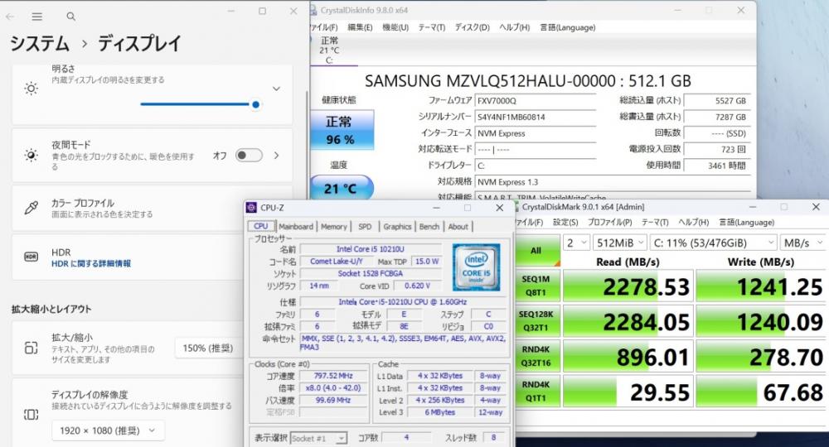The height and width of the screenshot is (447, 829).
Task: Click the night mode sun icon
Action: [x=32, y=155]
